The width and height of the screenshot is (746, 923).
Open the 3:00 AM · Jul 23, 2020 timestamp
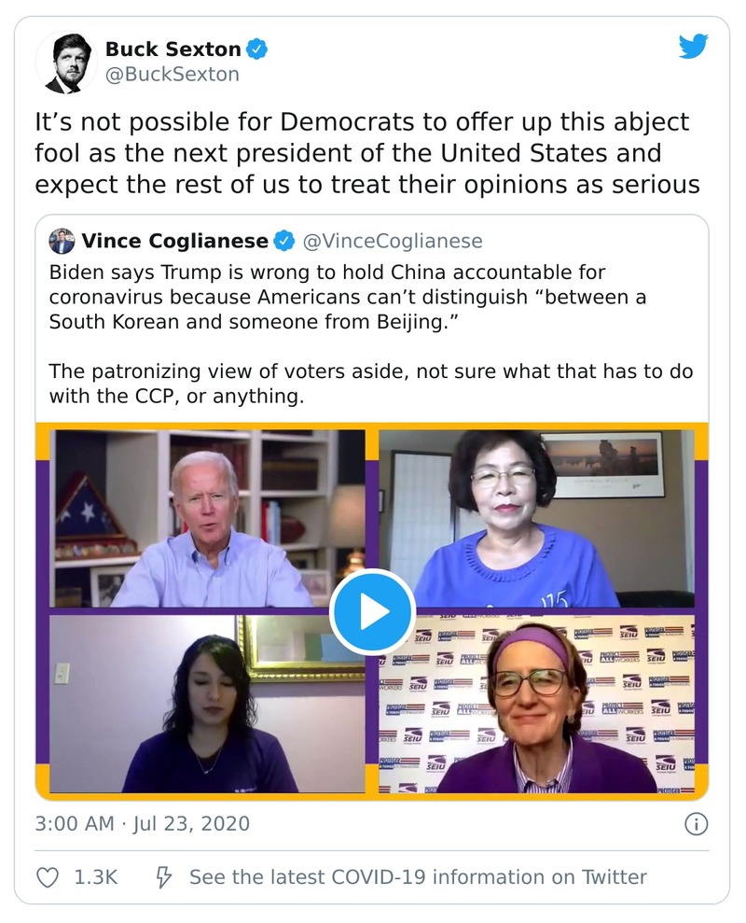pos(143,824)
